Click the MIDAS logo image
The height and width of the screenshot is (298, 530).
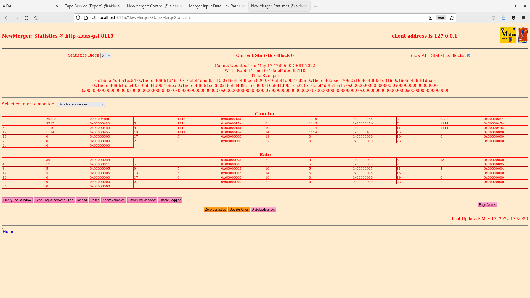508,35
